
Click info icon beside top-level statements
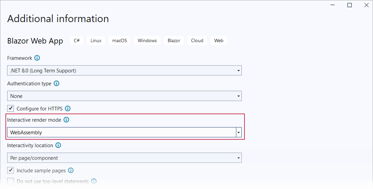94,182
